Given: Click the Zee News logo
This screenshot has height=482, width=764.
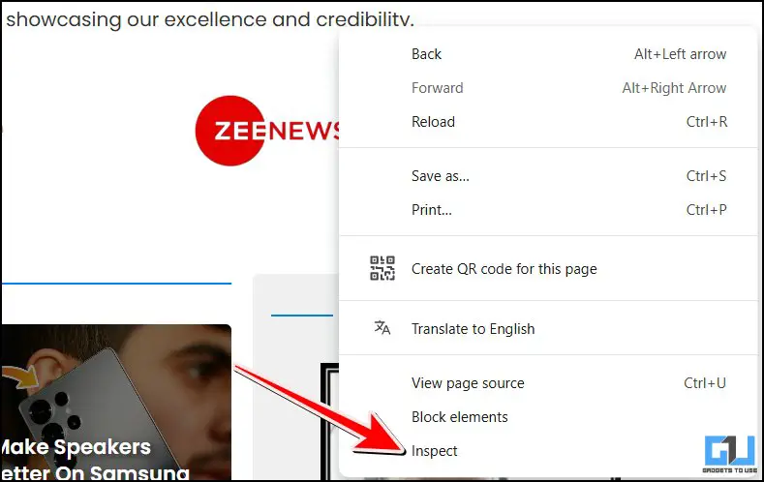Looking at the screenshot, I should 267,131.
